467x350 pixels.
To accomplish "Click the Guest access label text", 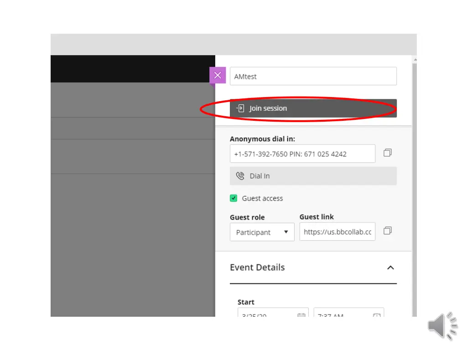I will [262, 199].
